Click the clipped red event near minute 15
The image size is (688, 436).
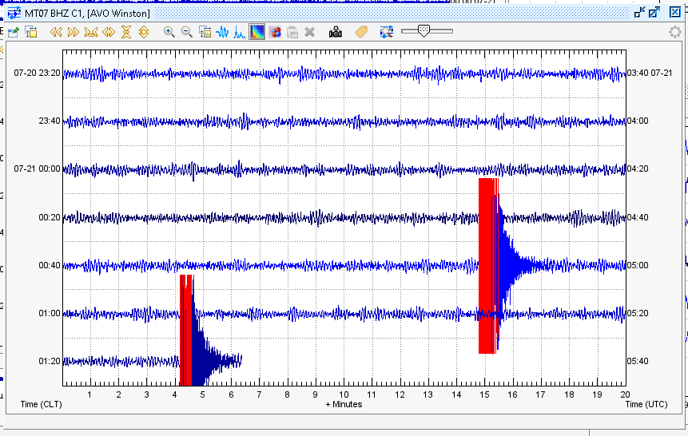click(x=488, y=265)
